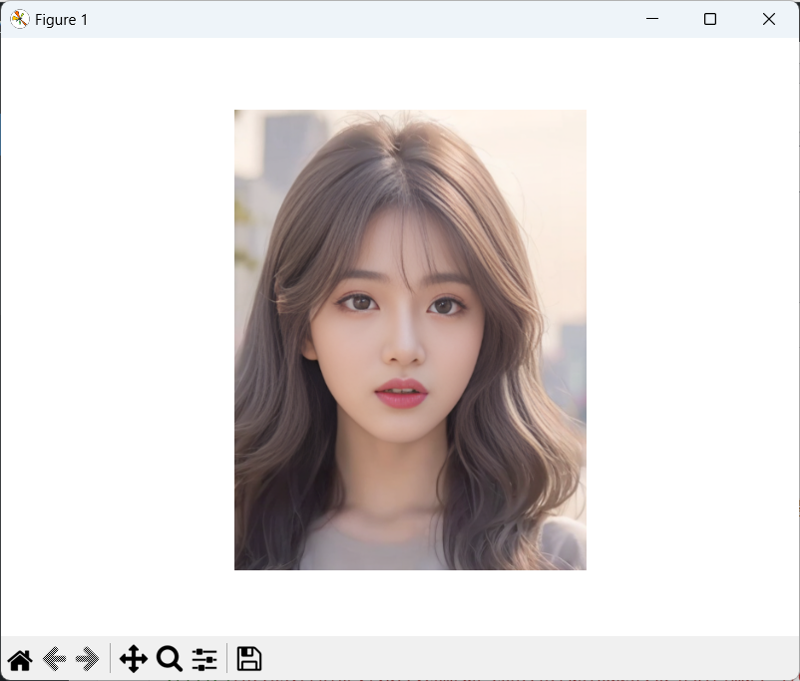Go forward to next view arrow
Viewport: 800px width, 681px height.
[87, 659]
